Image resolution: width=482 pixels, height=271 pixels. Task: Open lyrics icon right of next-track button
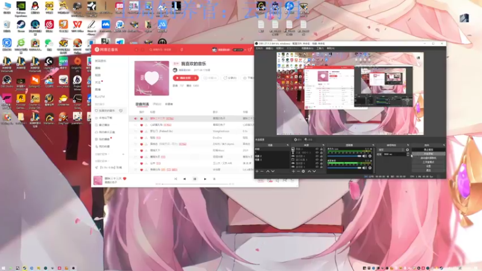214,179
